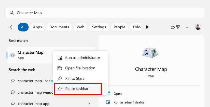This screenshot has width=210, height=107.
Task: Switch to the Settings filter tab
Action: tap(99, 27)
